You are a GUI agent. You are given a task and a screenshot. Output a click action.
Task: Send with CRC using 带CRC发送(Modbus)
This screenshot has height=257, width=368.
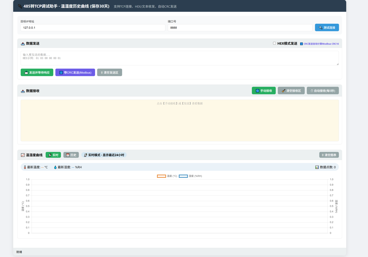pyautogui.click(x=75, y=72)
